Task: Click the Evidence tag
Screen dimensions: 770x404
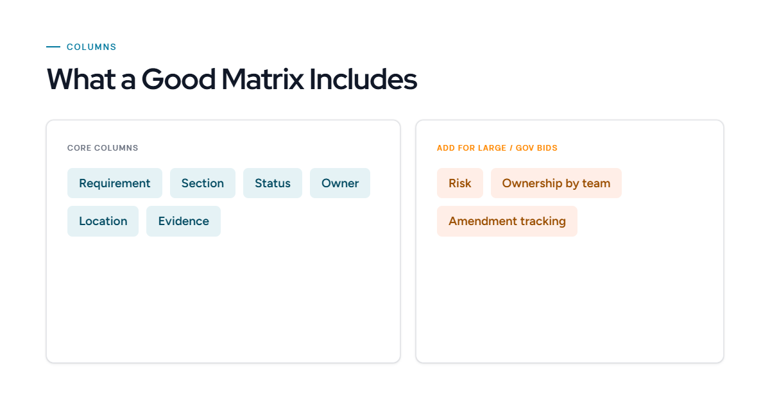Action: tap(184, 221)
